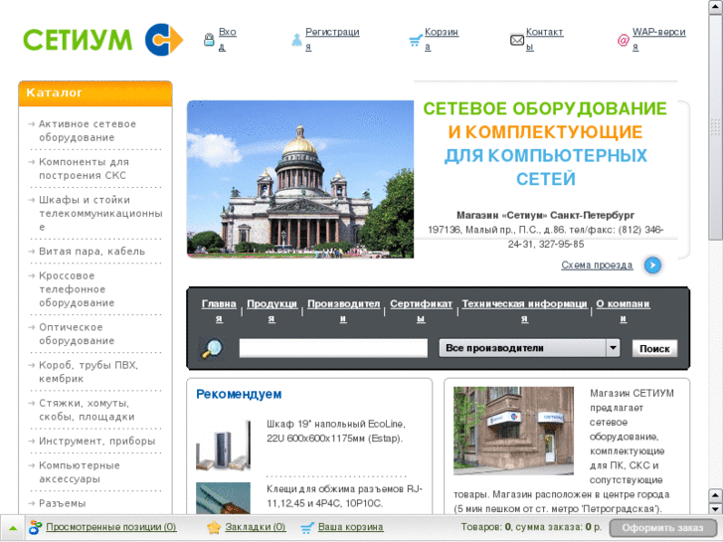Go to Техническая информация menu item
The width and height of the screenshot is (723, 542).
click(x=525, y=311)
